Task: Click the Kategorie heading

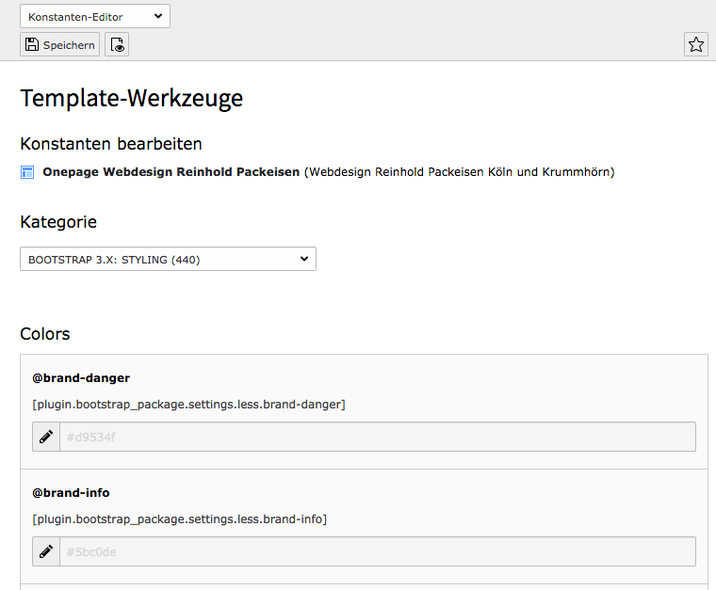Action: [57, 222]
